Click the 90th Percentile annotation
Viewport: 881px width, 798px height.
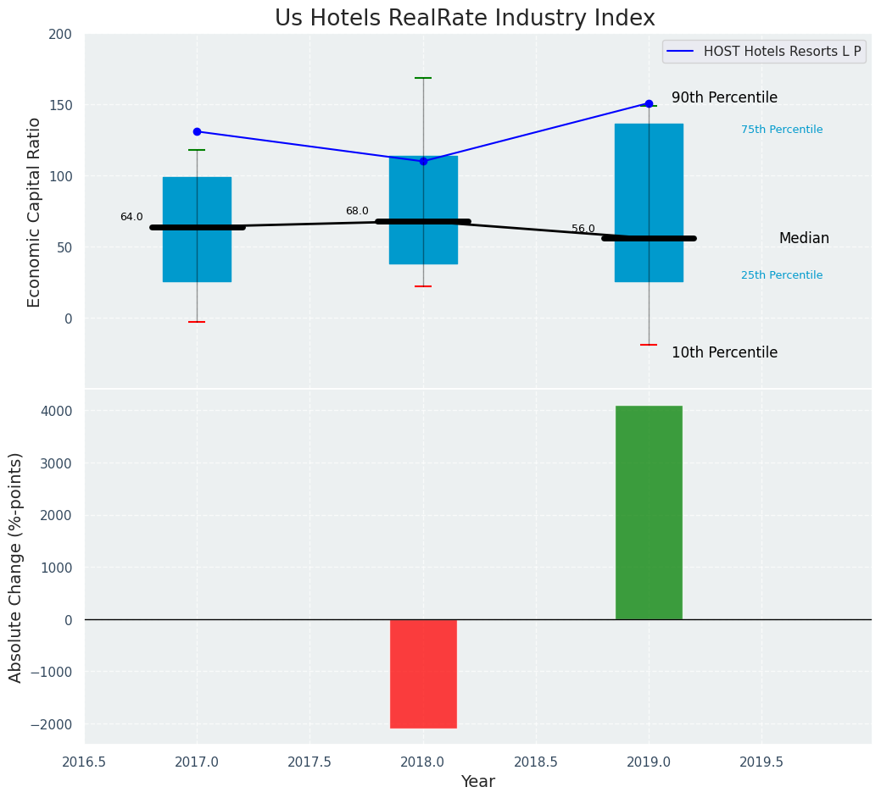click(x=724, y=97)
